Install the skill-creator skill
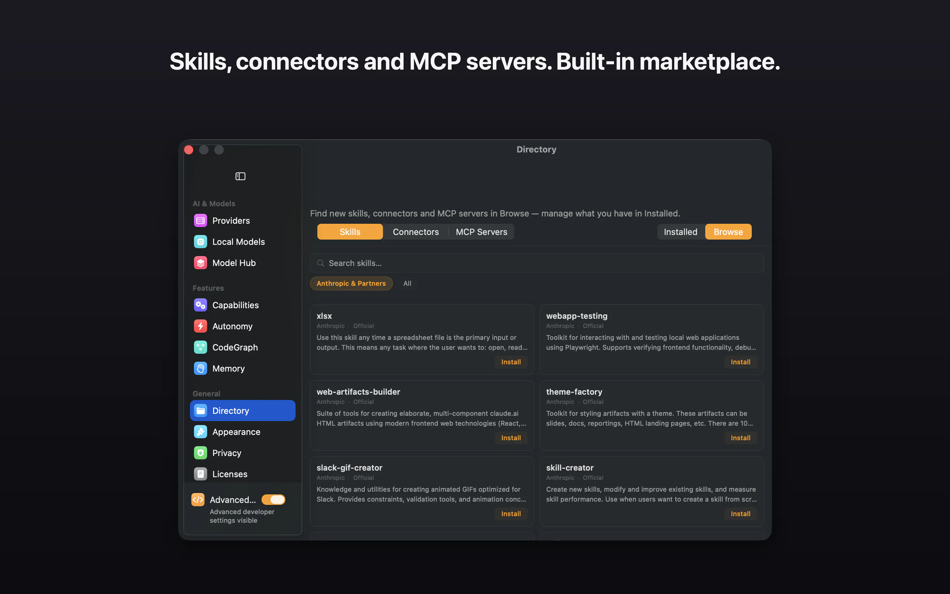Image resolution: width=950 pixels, height=594 pixels. pos(740,514)
